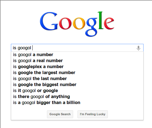
Task: Click the typed text 'is googol' in search box
Action: [22, 48]
